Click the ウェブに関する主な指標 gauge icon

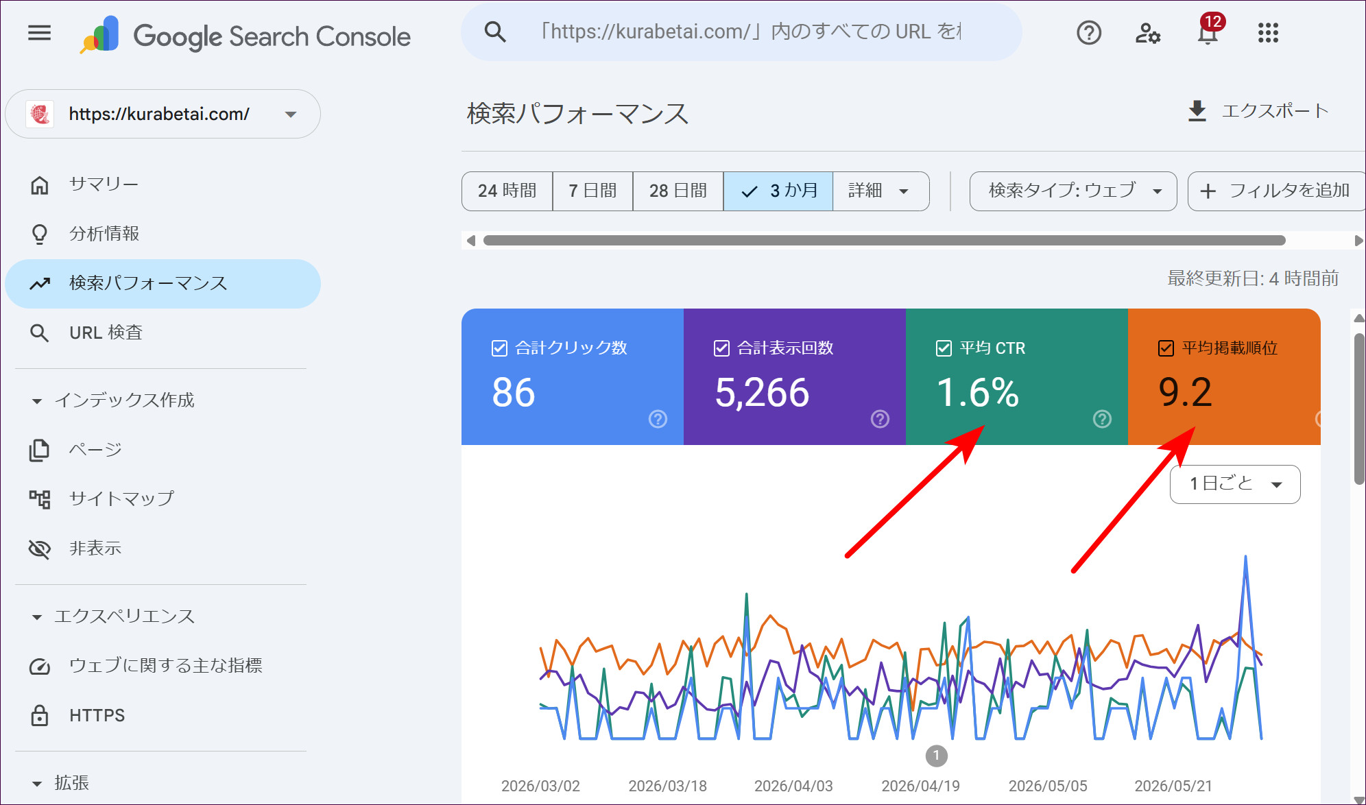point(40,666)
